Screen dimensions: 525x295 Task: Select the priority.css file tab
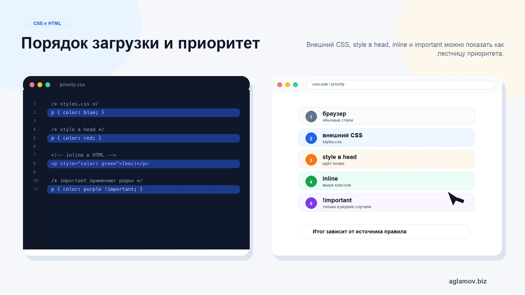point(72,85)
